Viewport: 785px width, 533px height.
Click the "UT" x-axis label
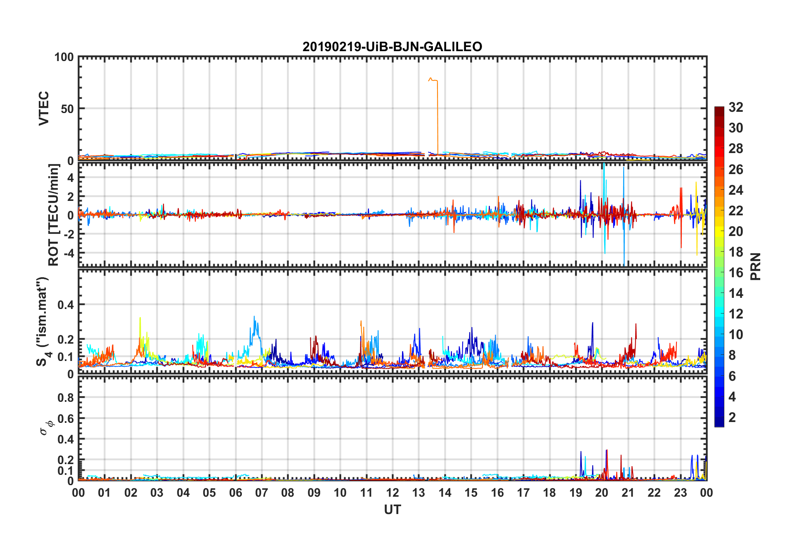click(392, 510)
